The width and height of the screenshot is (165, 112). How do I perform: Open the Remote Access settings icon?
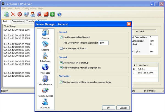(45, 90)
